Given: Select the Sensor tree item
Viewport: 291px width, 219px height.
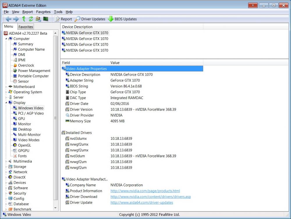Looking at the screenshot, I should 23,81.
